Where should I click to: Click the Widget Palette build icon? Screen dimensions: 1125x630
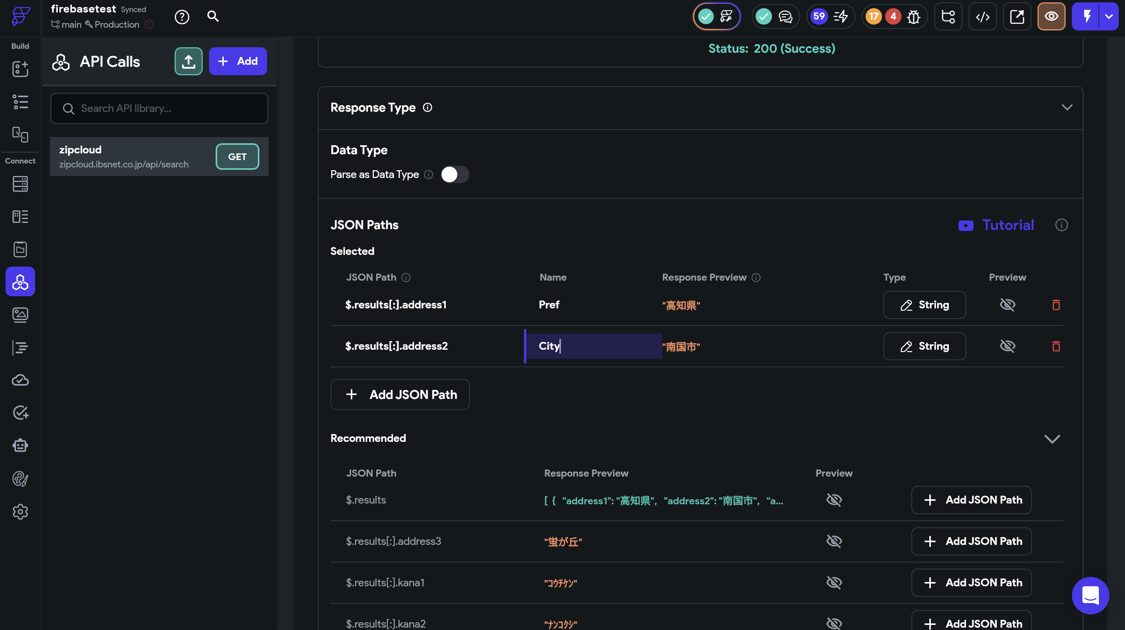coord(20,68)
